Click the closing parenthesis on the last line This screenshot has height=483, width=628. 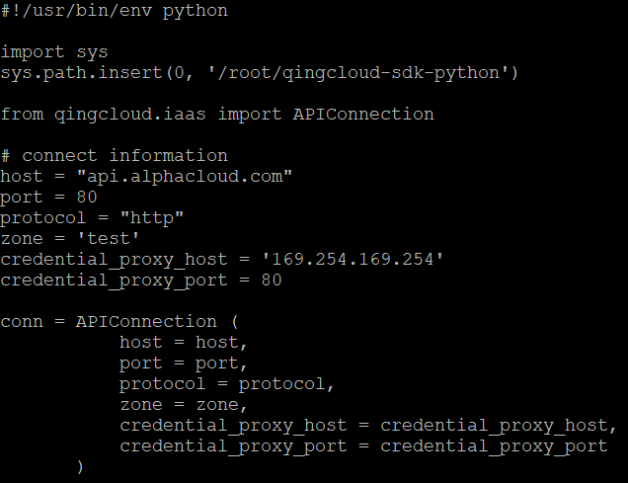tap(80, 467)
